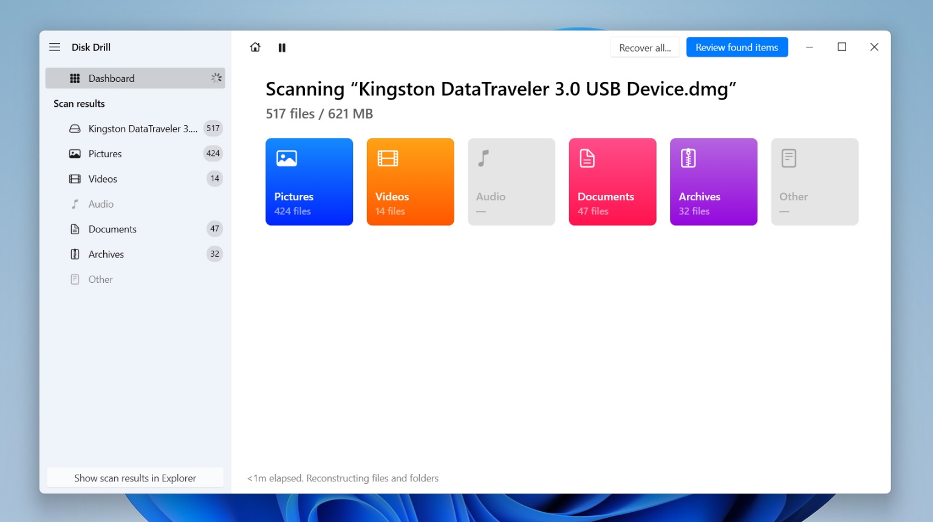The height and width of the screenshot is (522, 933).
Task: Click the document icon in sidebar Documents row
Action: pyautogui.click(x=75, y=229)
